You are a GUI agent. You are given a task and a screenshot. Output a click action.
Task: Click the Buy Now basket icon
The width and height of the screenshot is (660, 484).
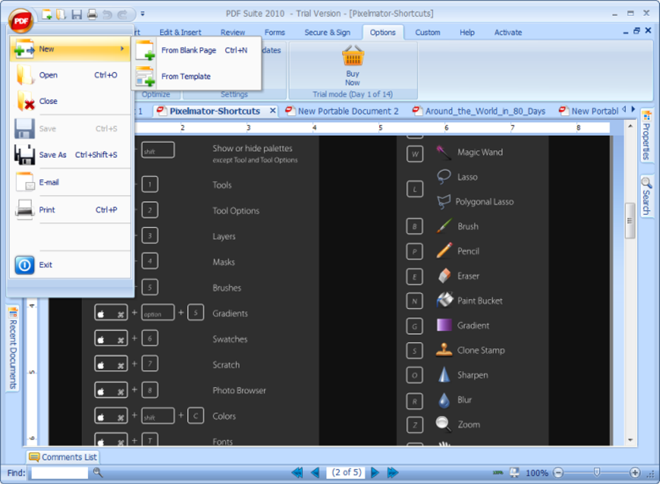tap(353, 56)
